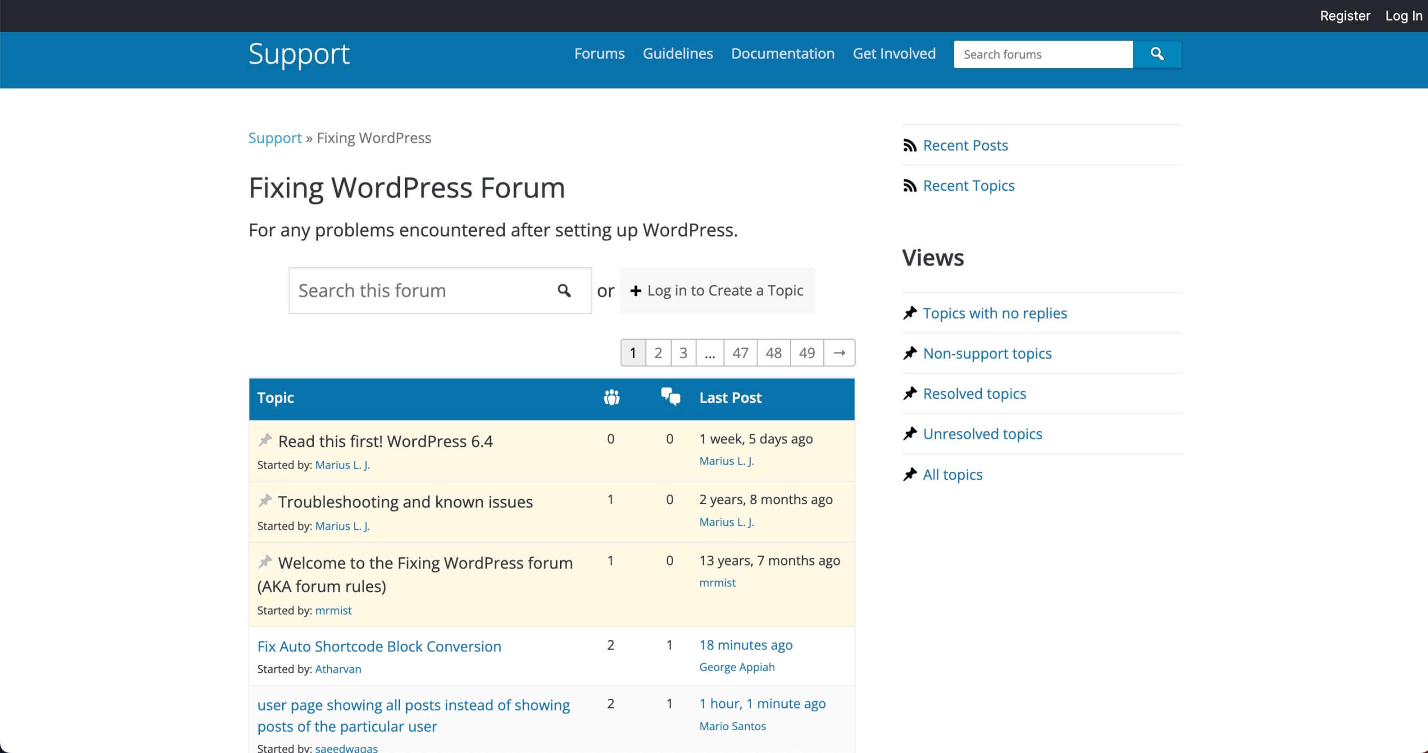Open All topics view
This screenshot has width=1428, height=753.
coord(953,474)
